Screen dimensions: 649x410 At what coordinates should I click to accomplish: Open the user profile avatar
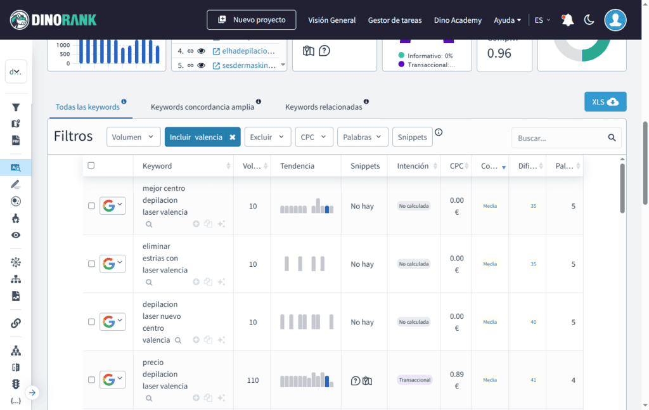tap(615, 20)
